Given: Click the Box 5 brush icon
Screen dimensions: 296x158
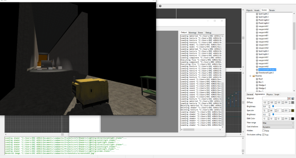Looking at the screenshot, I should tap(257, 82).
